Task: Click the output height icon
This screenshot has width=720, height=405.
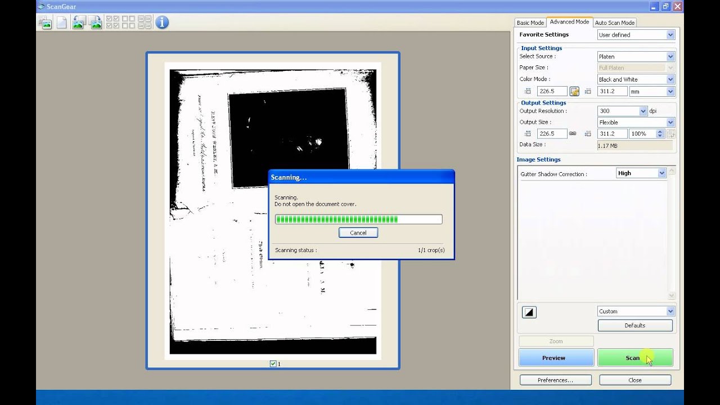Action: pyautogui.click(x=588, y=134)
